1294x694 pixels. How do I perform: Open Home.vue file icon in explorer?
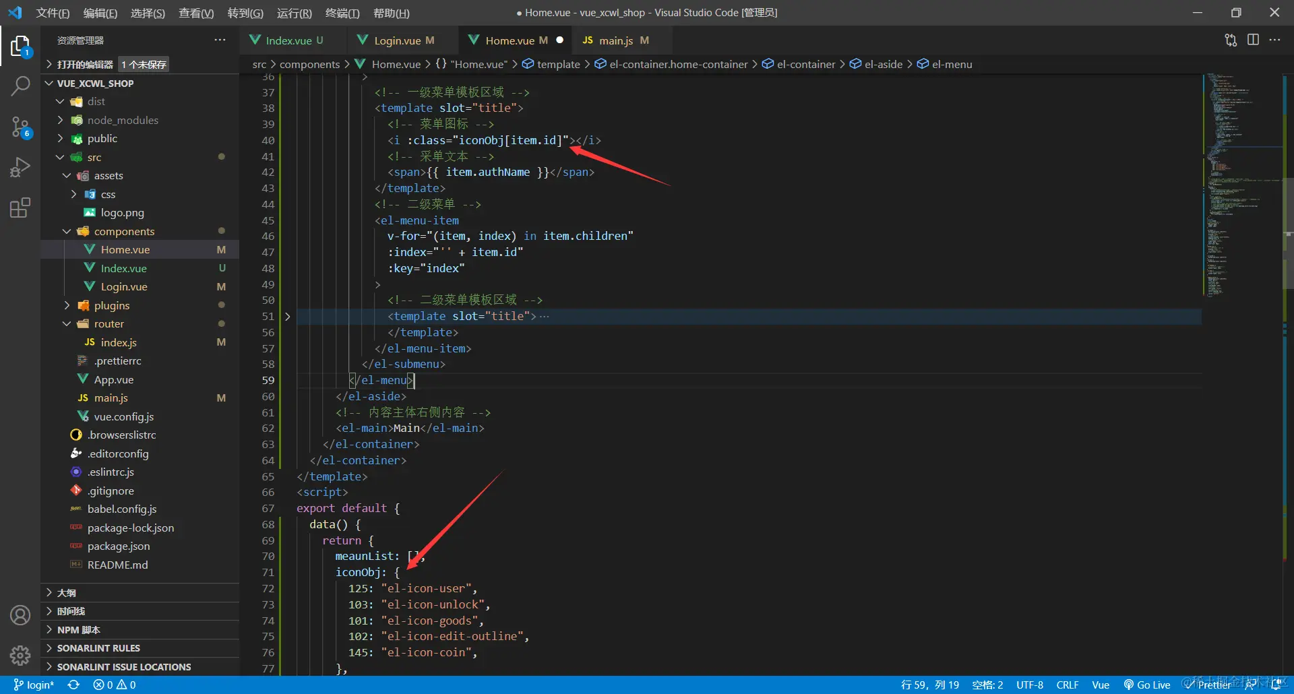pyautogui.click(x=89, y=249)
